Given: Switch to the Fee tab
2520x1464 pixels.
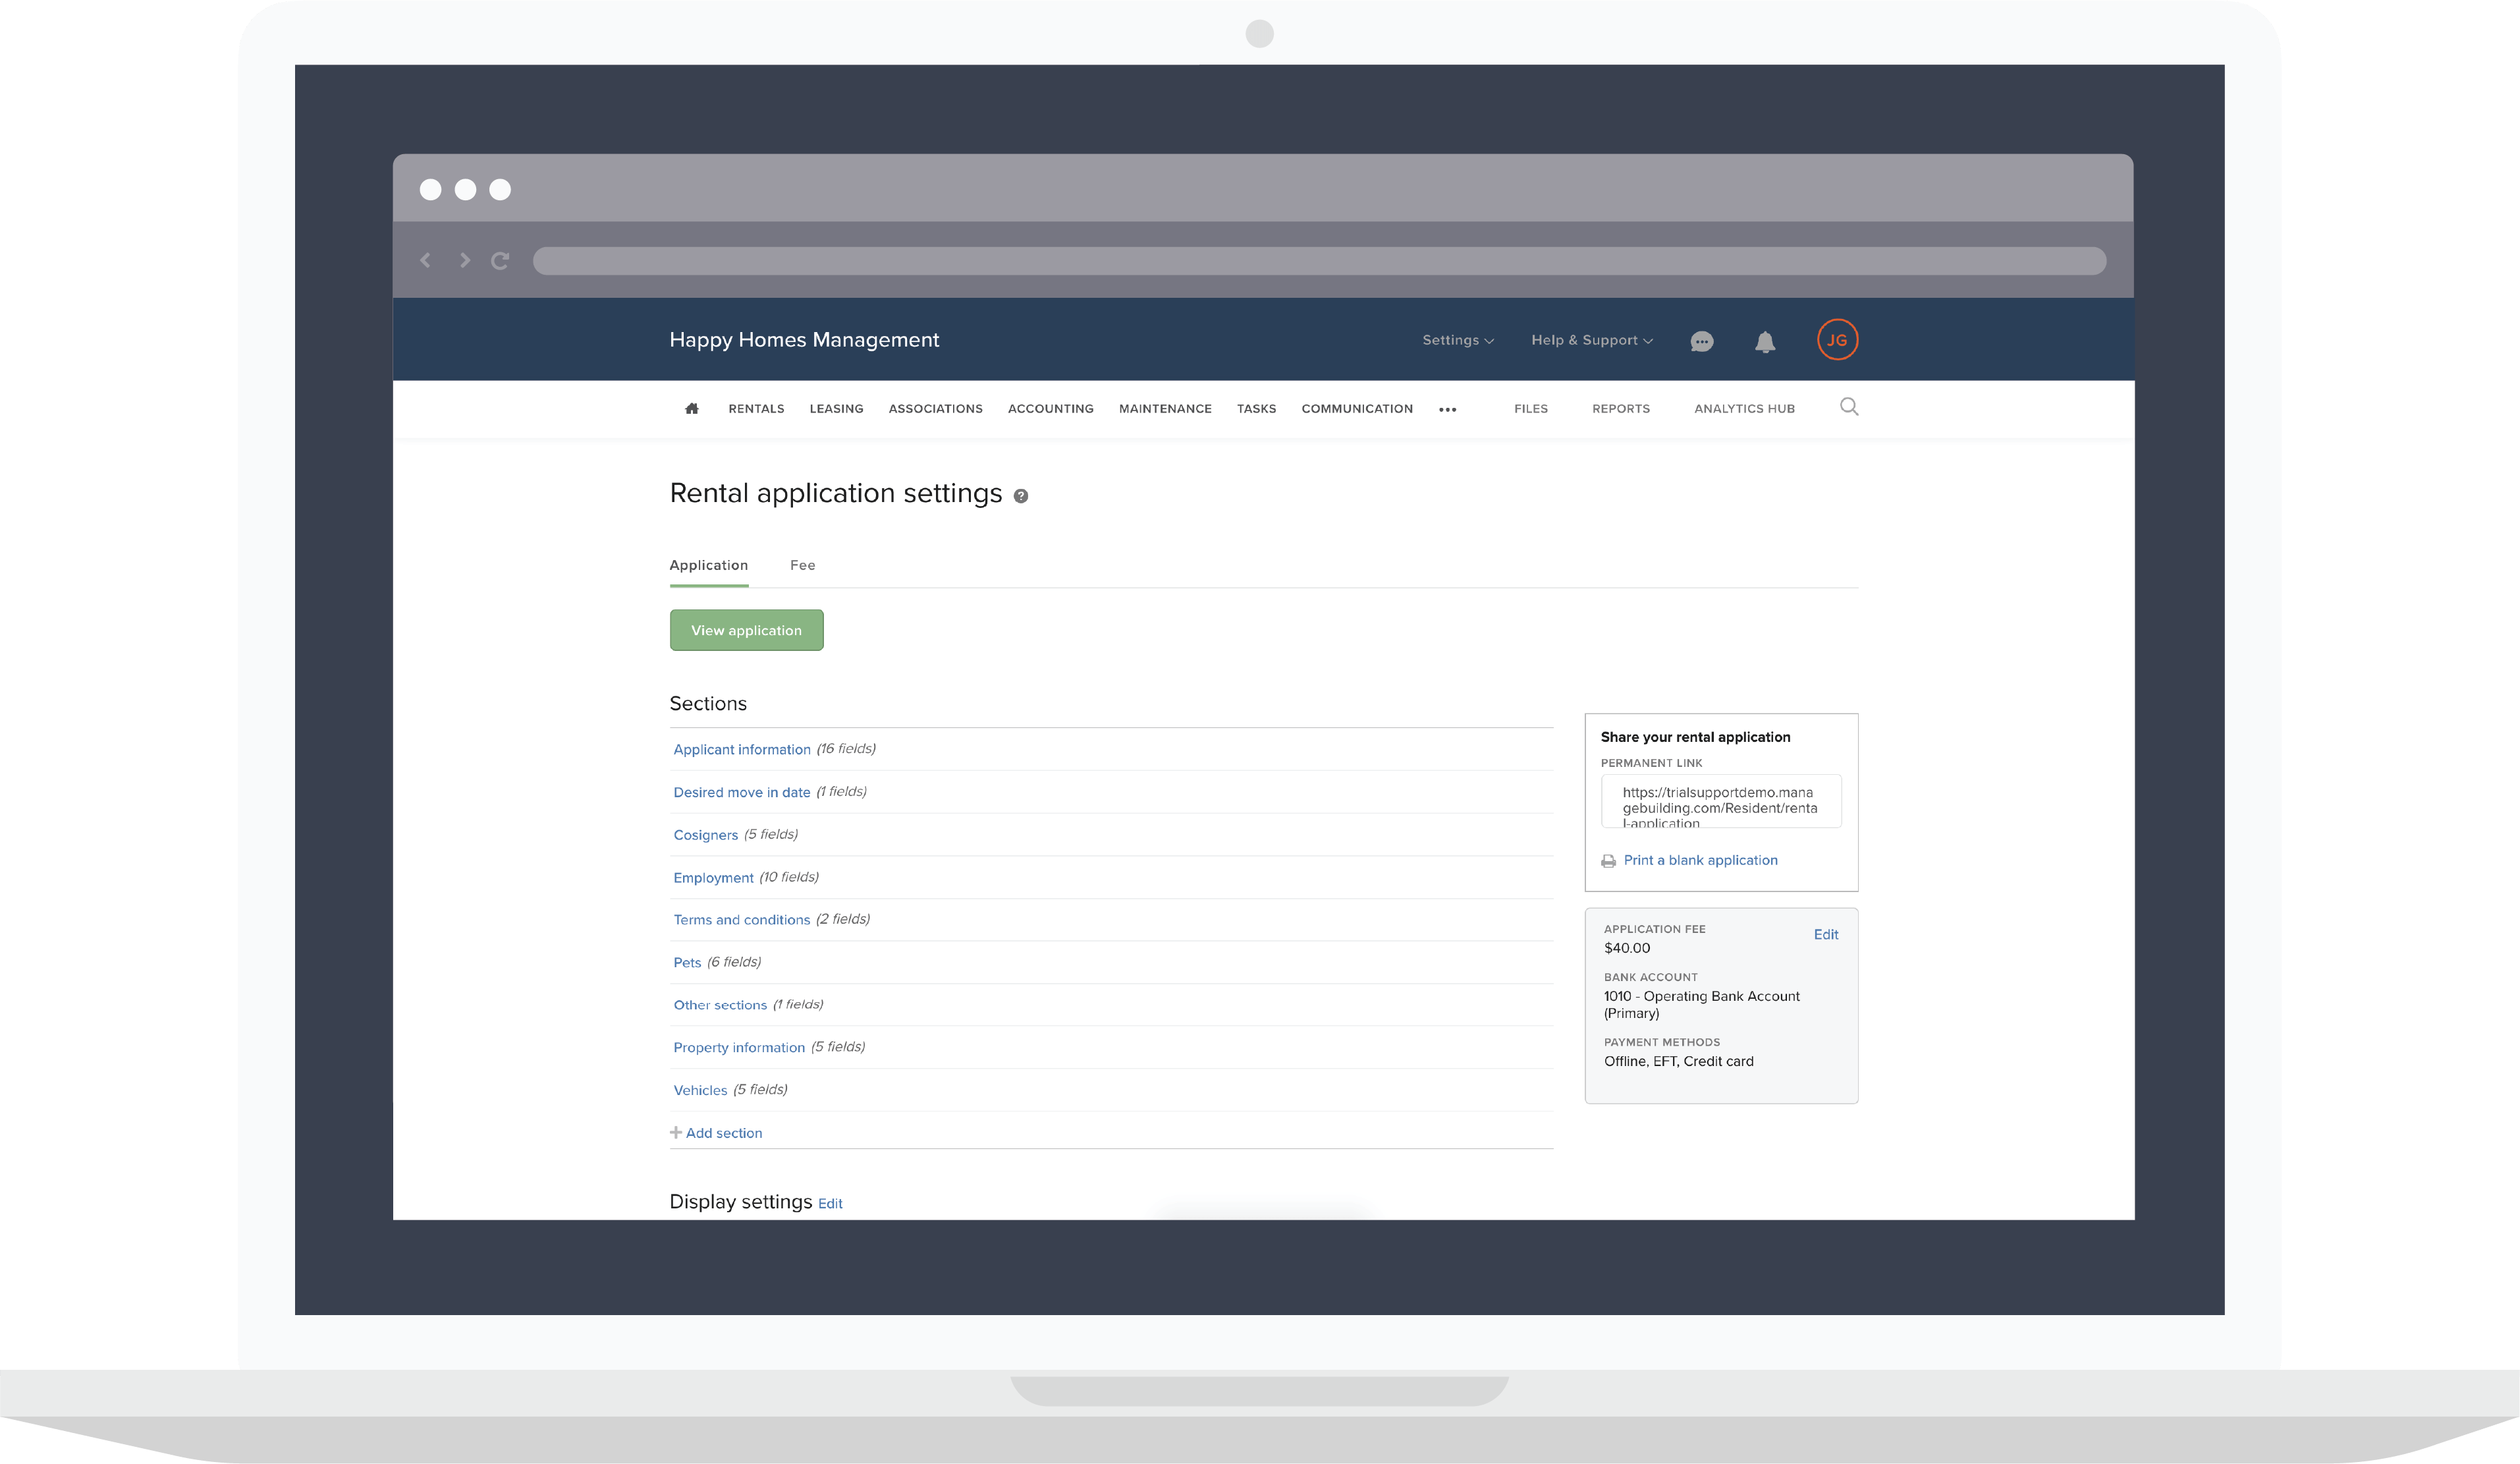Looking at the screenshot, I should (802, 565).
